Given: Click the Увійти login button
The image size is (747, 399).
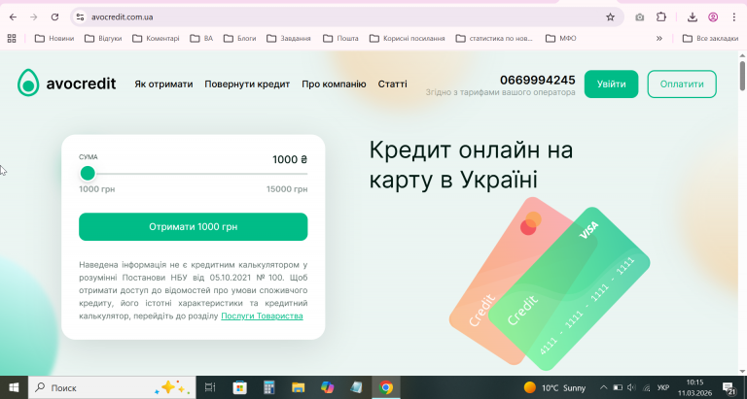Looking at the screenshot, I should [611, 84].
